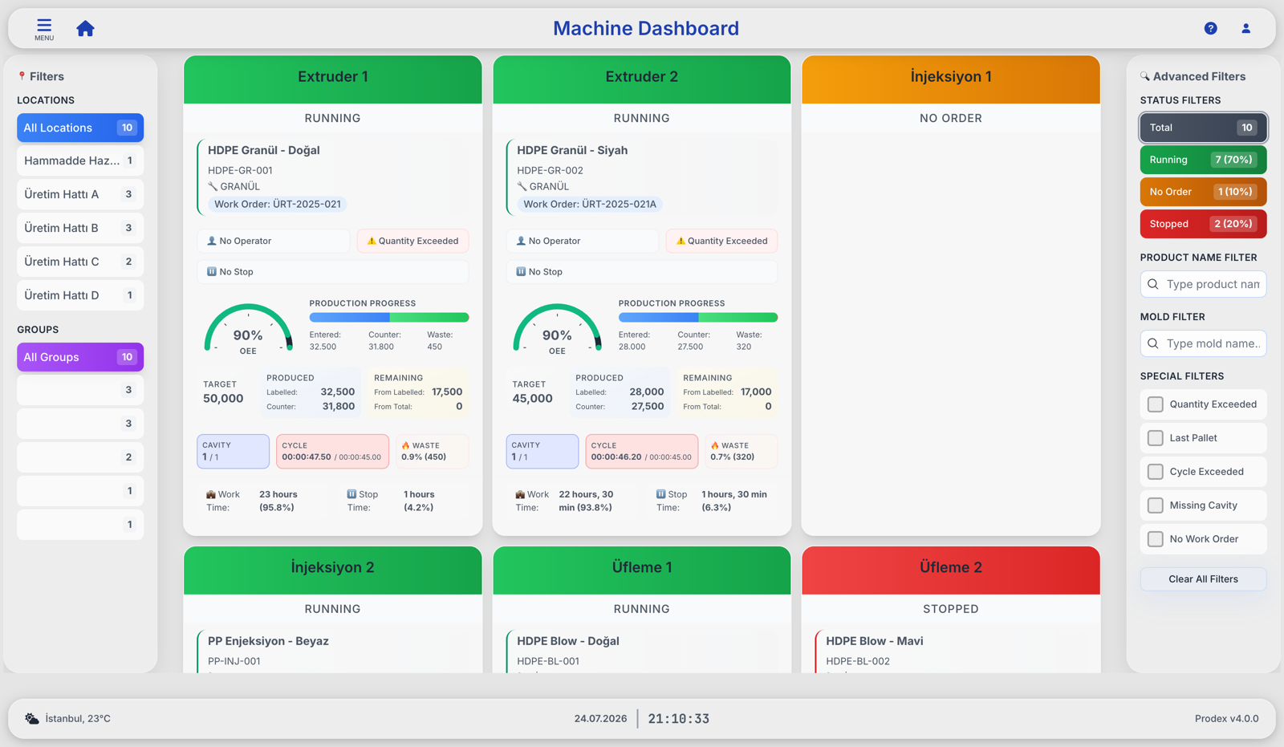Click the Filters pin icon
The height and width of the screenshot is (747, 1284).
coord(22,76)
